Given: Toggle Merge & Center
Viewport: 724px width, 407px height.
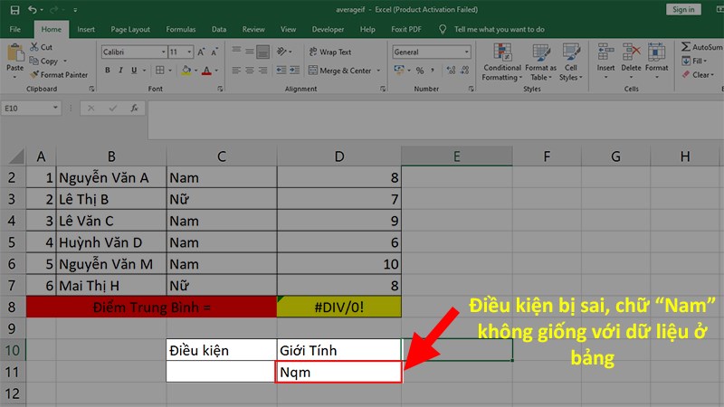Looking at the screenshot, I should tap(340, 71).
